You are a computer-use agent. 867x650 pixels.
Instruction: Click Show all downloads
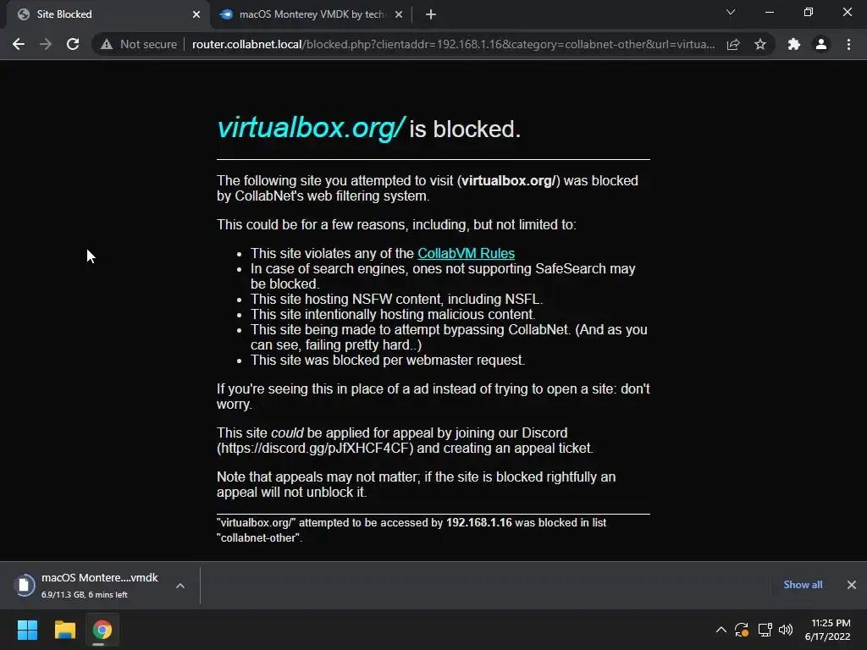[x=803, y=585]
